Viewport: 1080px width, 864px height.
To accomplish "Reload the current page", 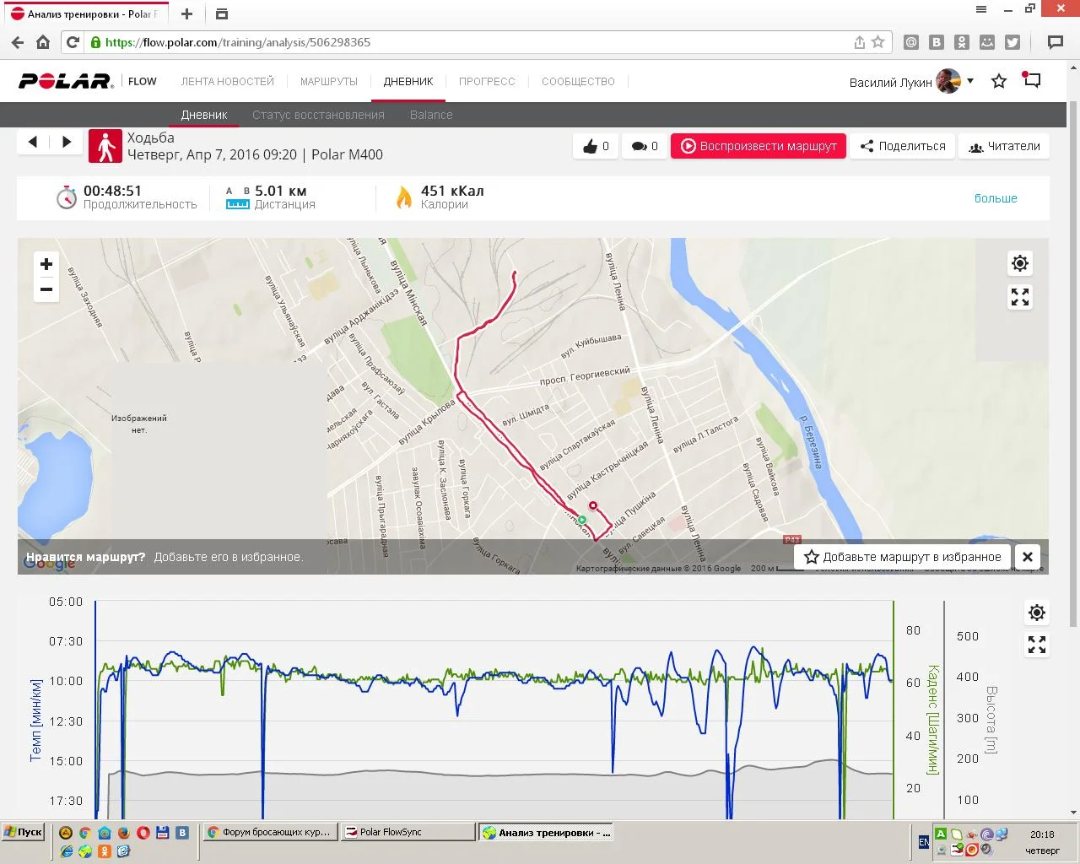I will pos(73,42).
